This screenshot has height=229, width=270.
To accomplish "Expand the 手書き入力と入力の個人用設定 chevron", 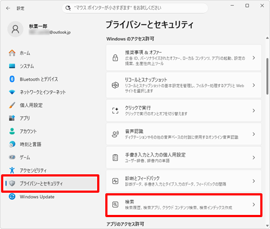I will point(254,158).
